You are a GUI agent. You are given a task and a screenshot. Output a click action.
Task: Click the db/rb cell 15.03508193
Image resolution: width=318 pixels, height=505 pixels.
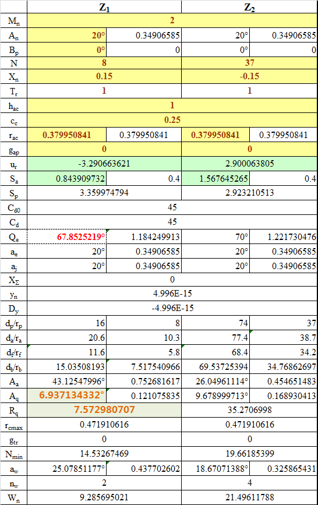click(x=67, y=366)
